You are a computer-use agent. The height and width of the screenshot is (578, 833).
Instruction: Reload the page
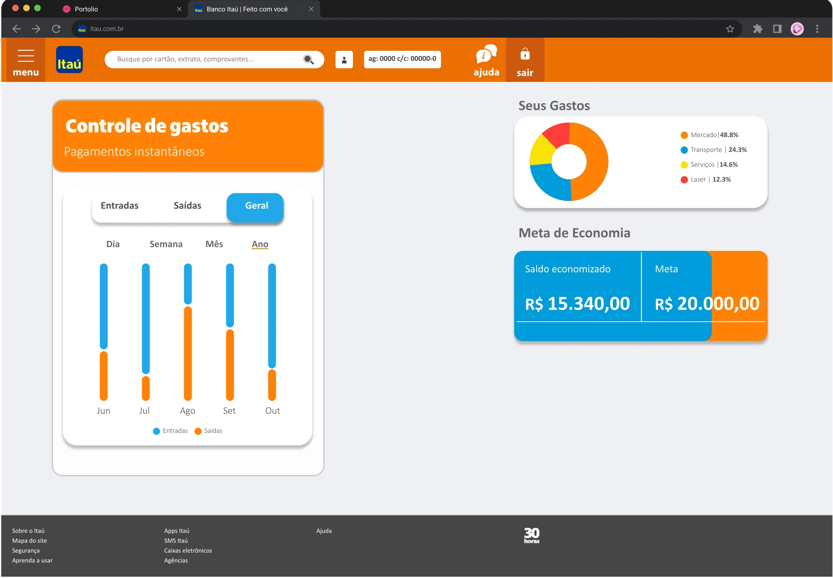56,29
